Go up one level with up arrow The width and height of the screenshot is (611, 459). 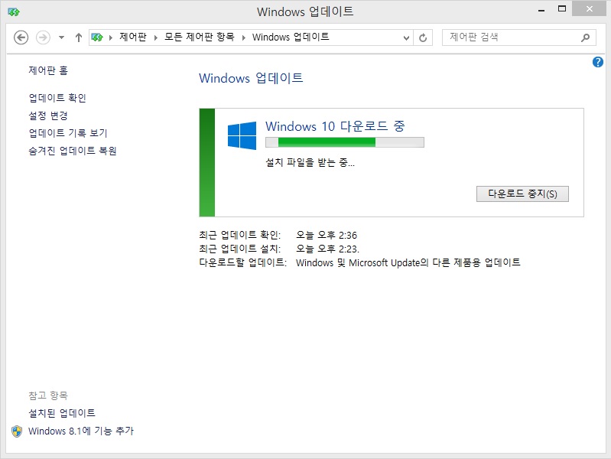pyautogui.click(x=78, y=37)
